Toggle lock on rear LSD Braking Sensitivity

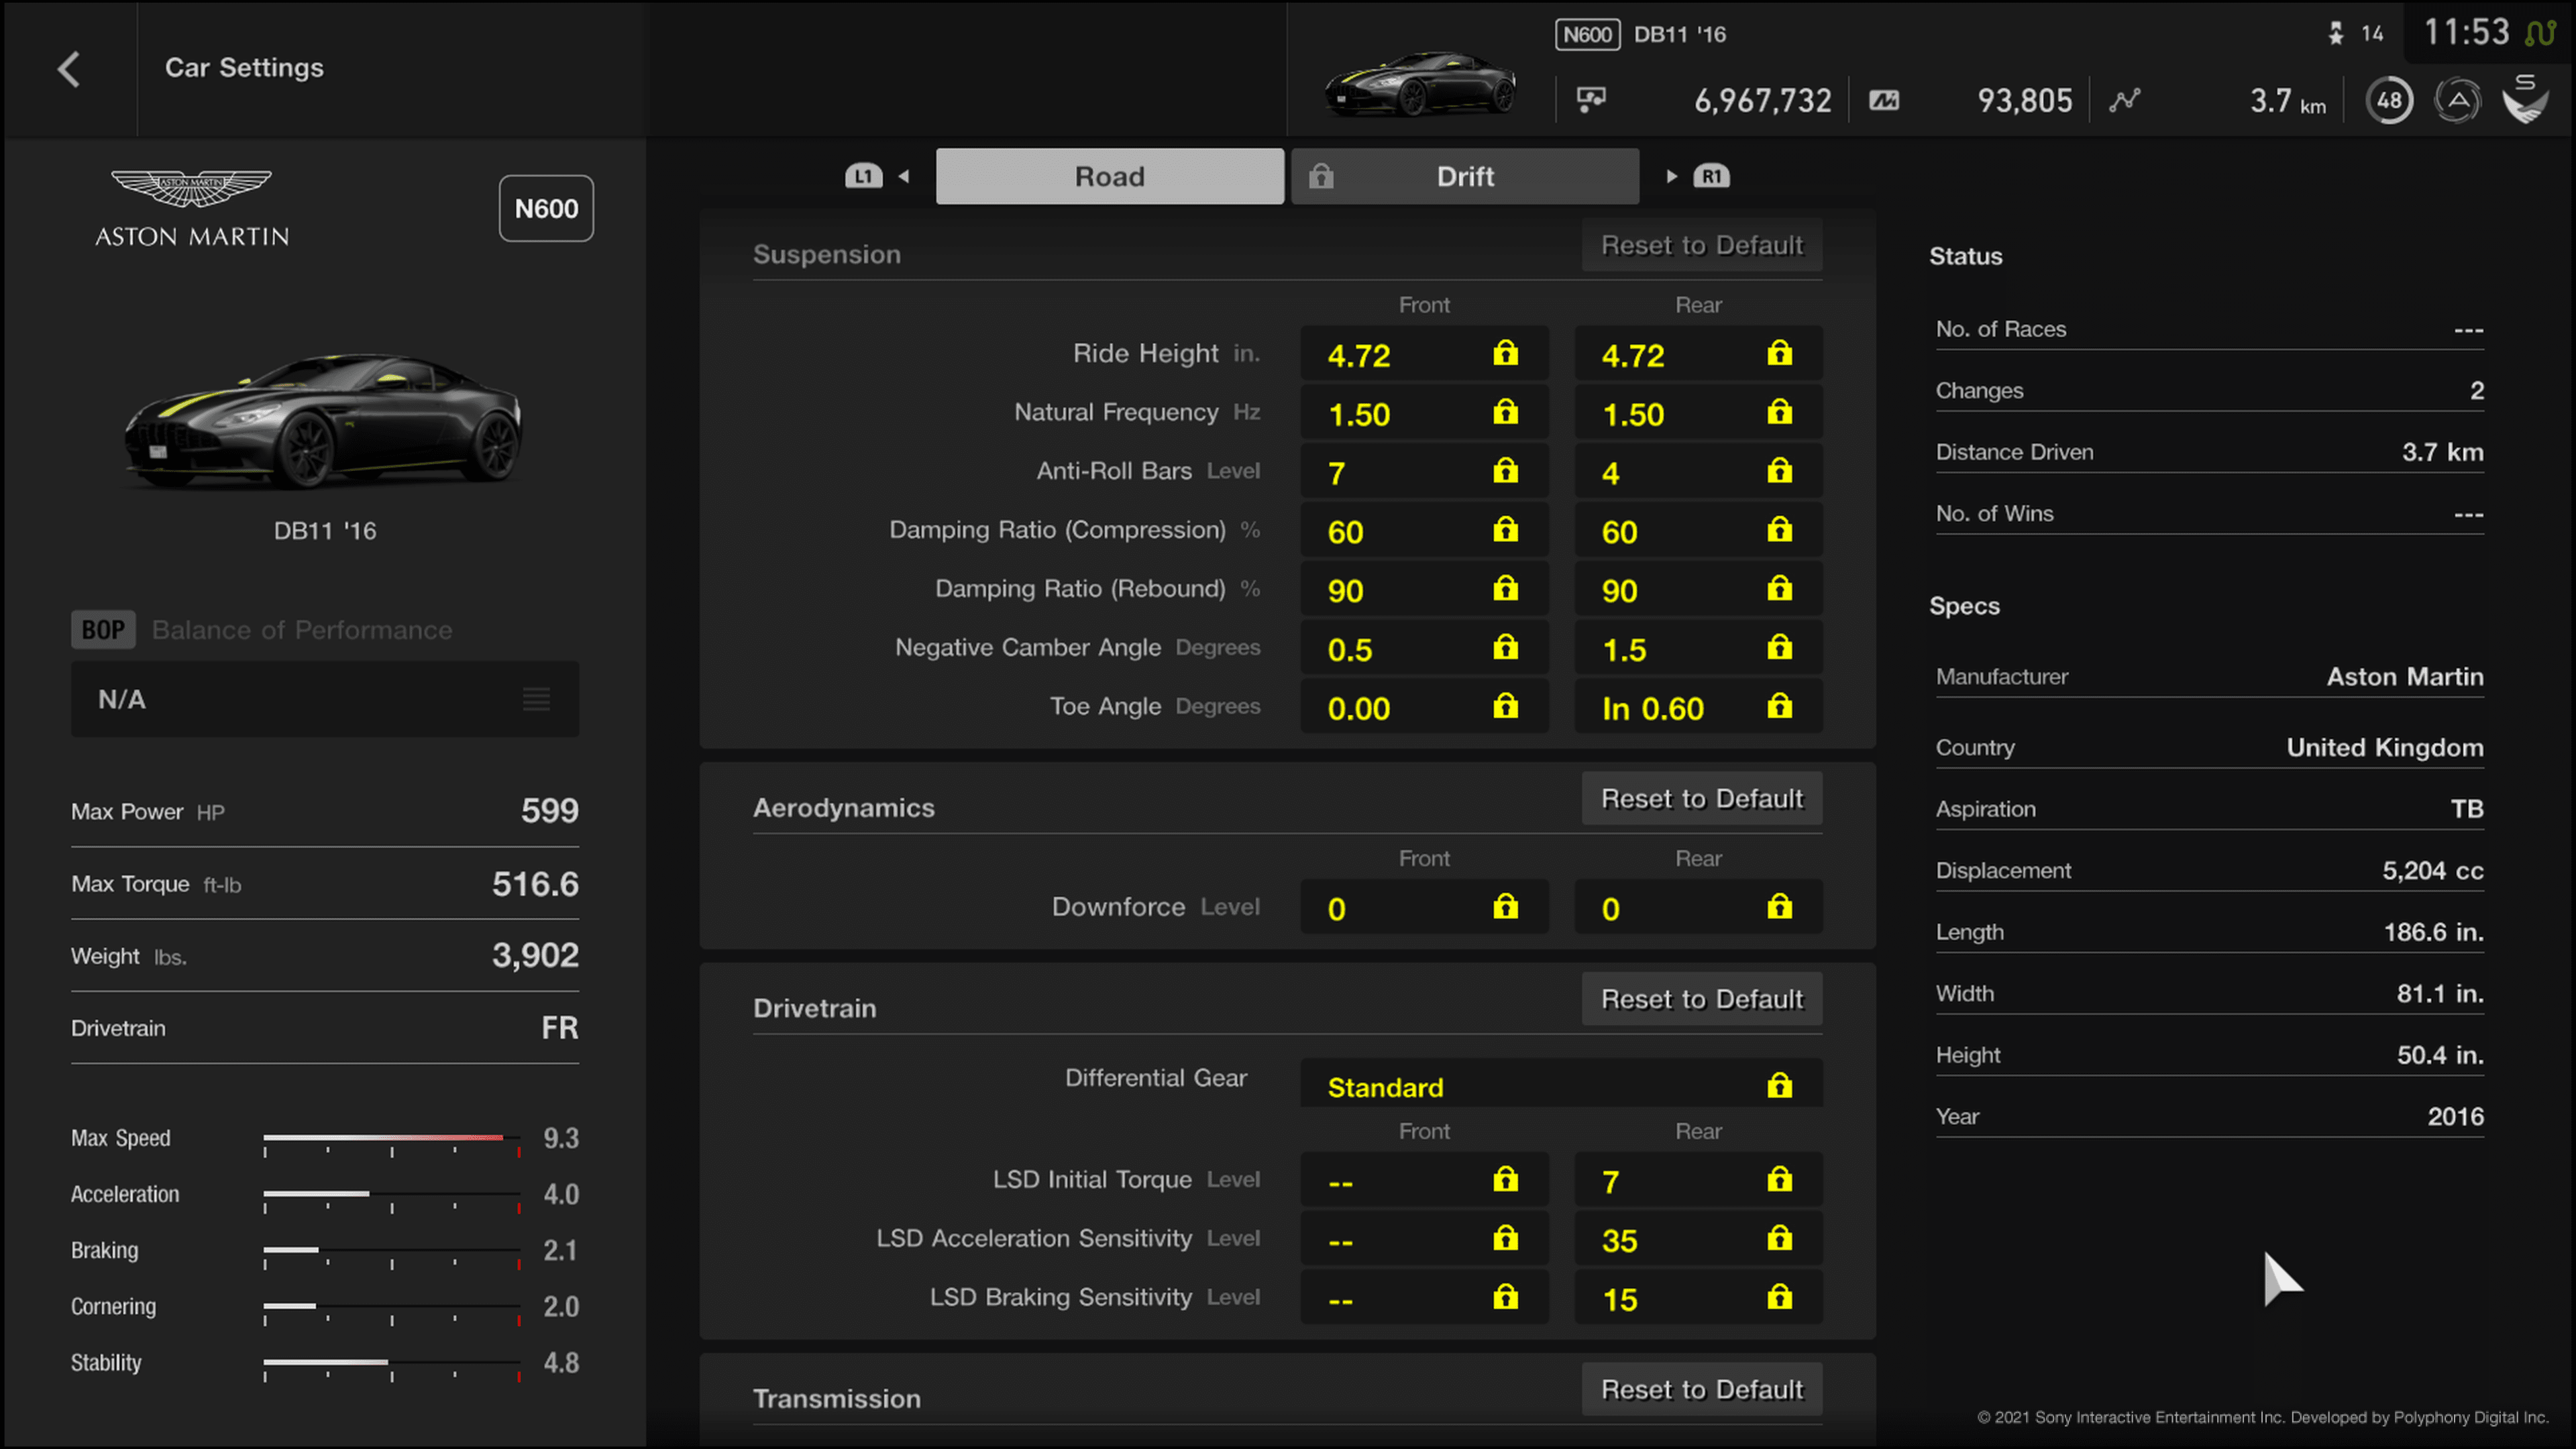pos(1779,1298)
